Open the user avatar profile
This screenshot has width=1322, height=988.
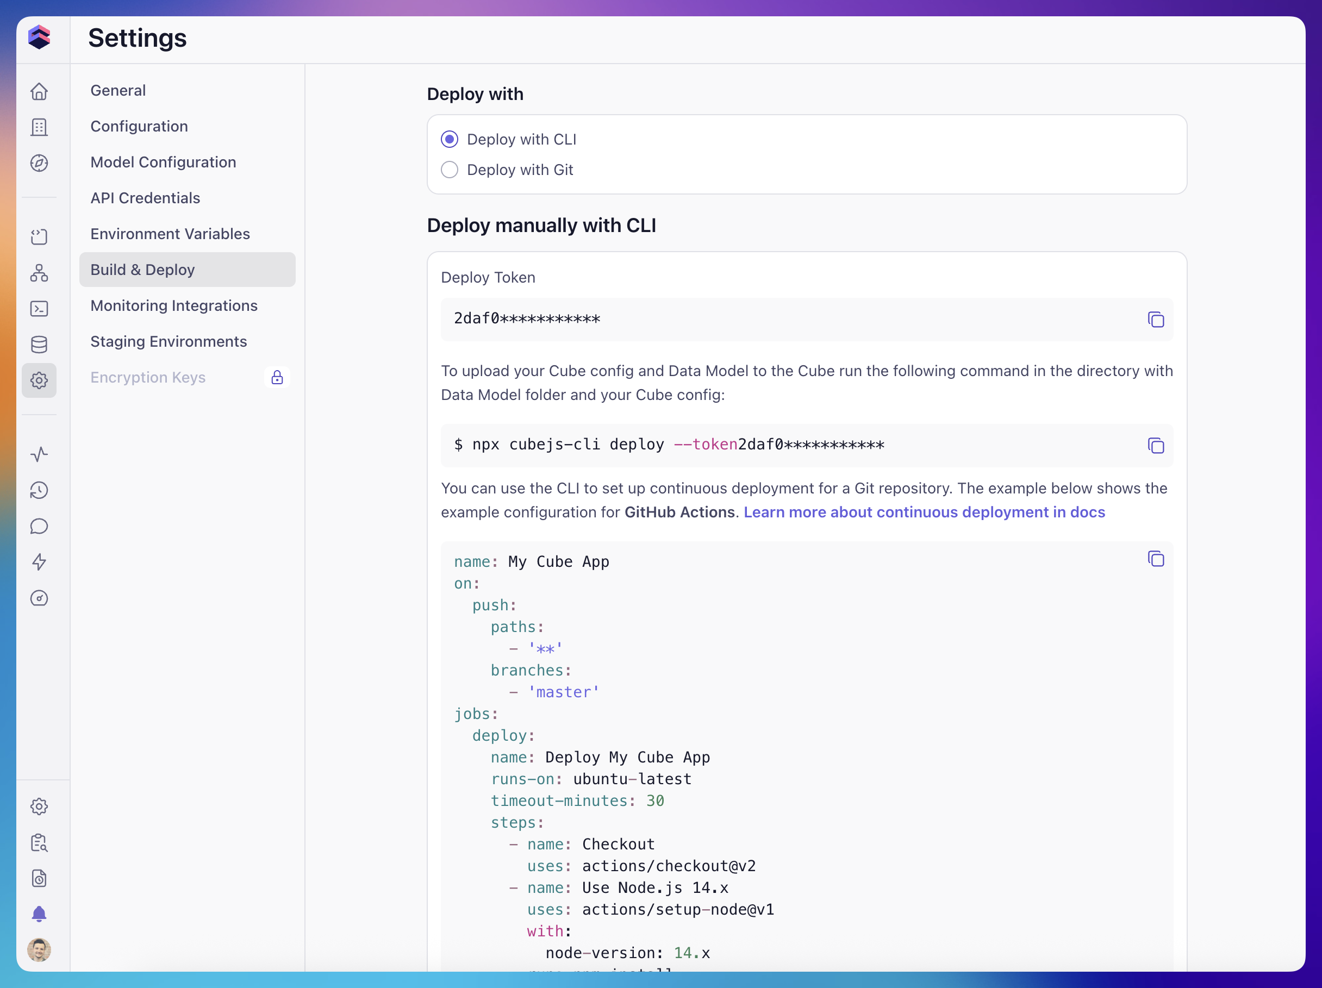tap(40, 950)
